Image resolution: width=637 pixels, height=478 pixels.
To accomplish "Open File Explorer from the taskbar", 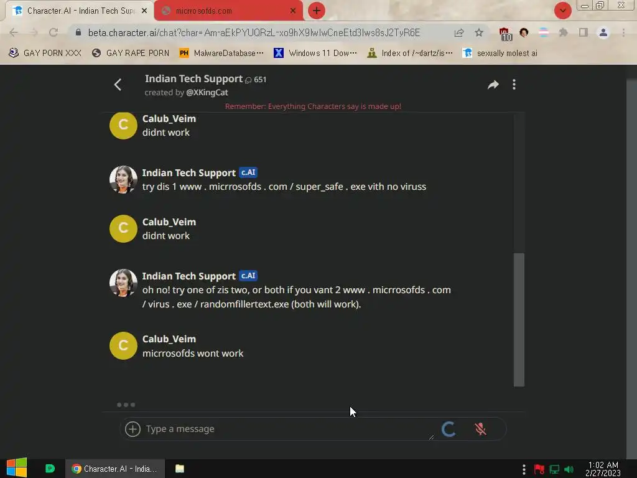I will coord(180,469).
